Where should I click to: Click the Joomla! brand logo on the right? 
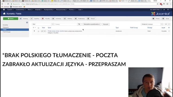pyautogui.click(x=161, y=14)
